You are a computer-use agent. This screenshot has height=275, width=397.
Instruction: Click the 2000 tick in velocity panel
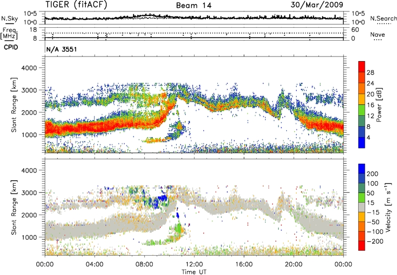point(29,215)
